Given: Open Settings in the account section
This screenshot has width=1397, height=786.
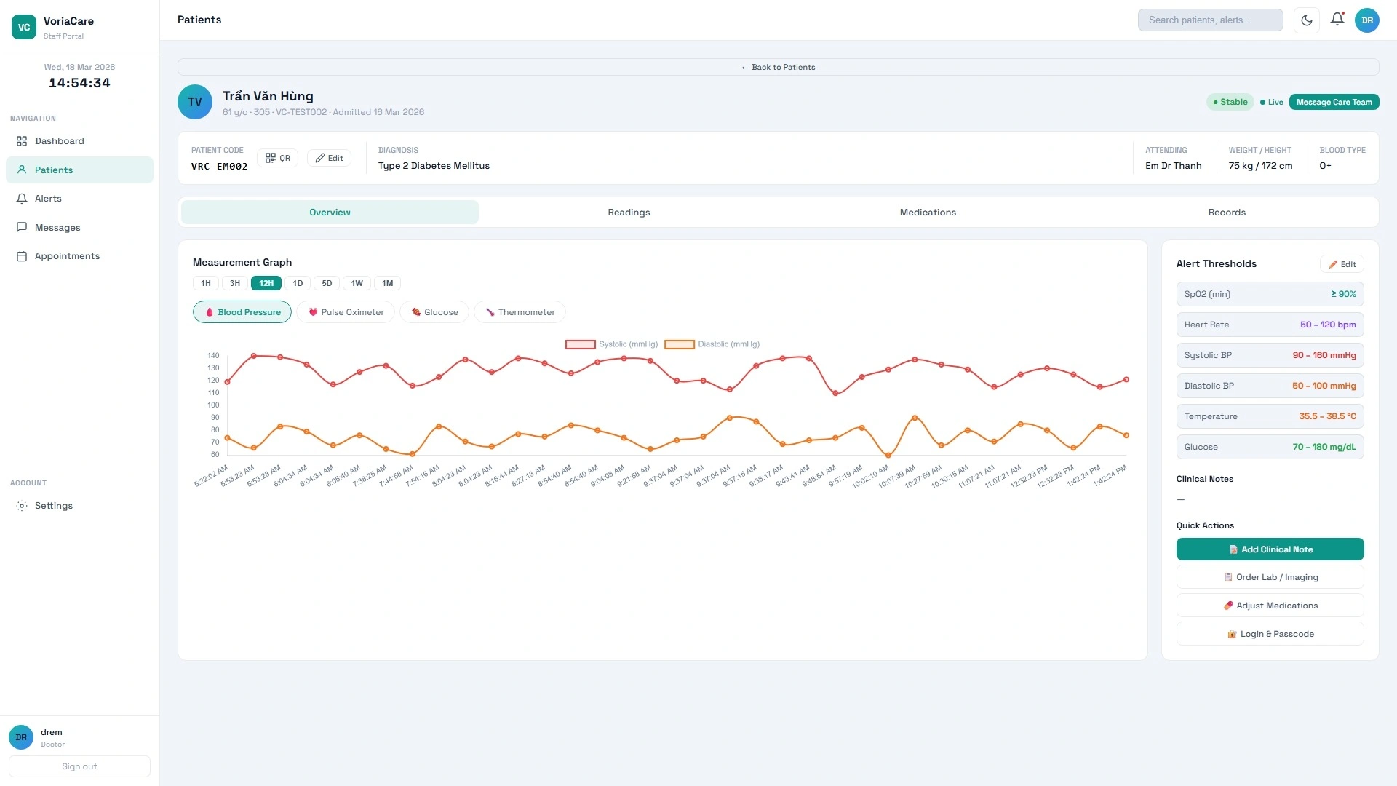Looking at the screenshot, I should point(55,505).
